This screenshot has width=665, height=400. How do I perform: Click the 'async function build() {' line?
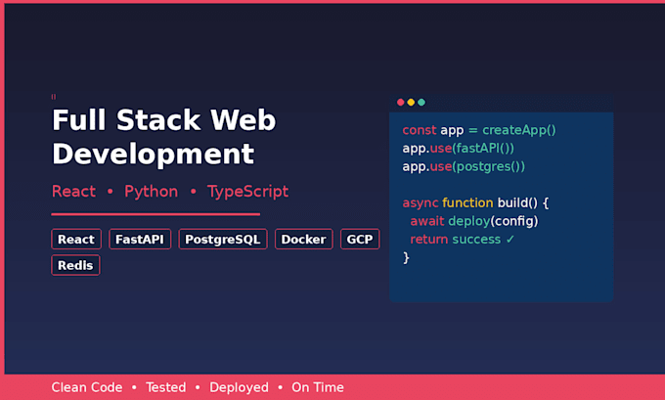pyautogui.click(x=475, y=202)
